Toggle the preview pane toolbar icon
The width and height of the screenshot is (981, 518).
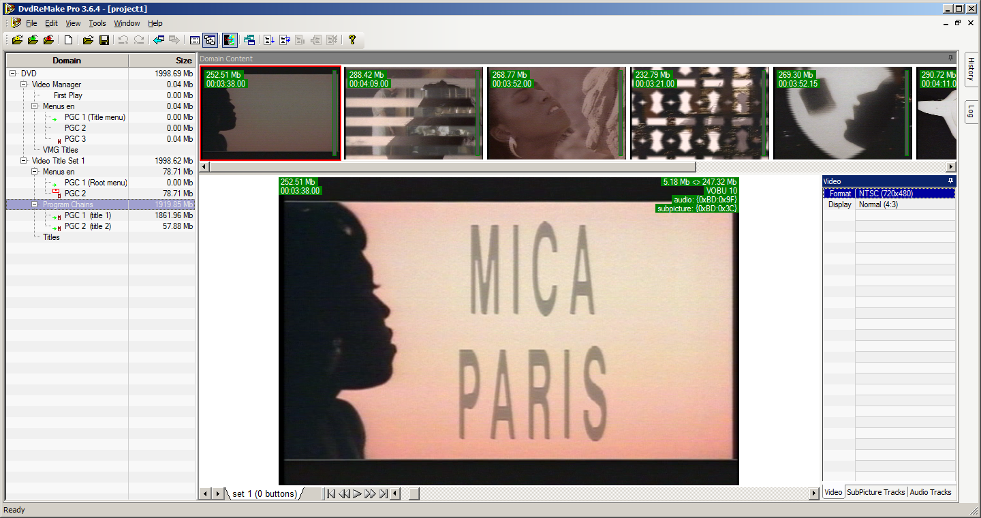[x=230, y=40]
